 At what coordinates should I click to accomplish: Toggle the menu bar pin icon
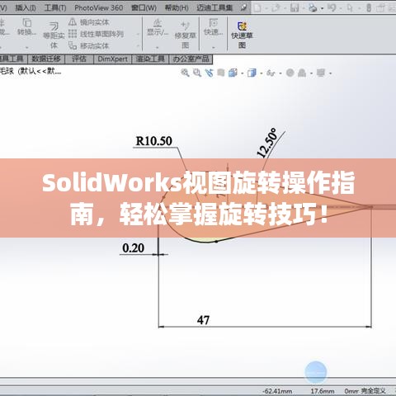click(x=243, y=7)
